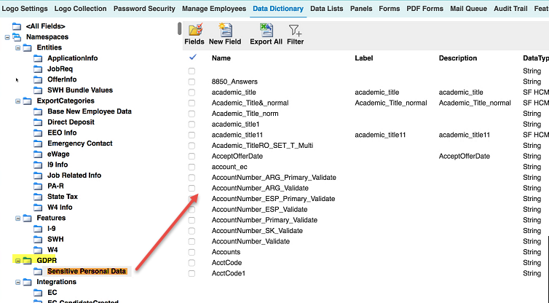
Task: Click the Academic_TitleRO_SET_T_Multi field name
Action: pyautogui.click(x=262, y=146)
